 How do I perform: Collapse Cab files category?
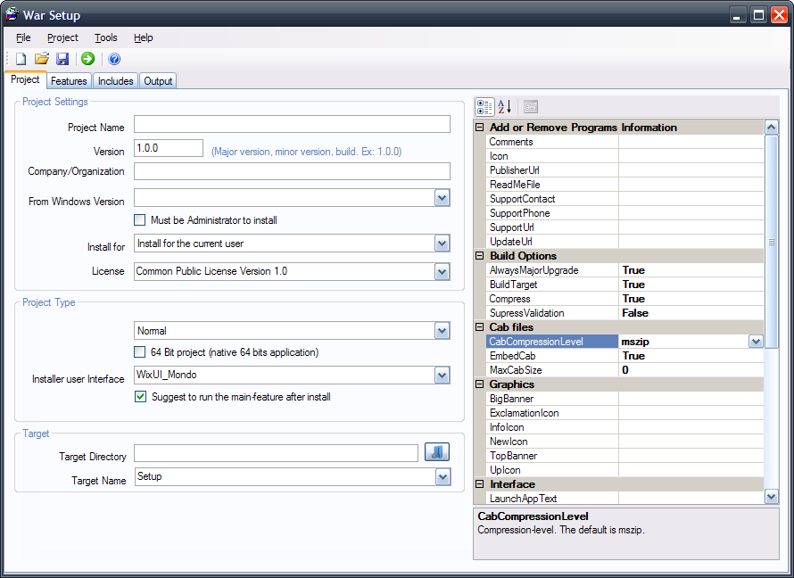coord(480,327)
